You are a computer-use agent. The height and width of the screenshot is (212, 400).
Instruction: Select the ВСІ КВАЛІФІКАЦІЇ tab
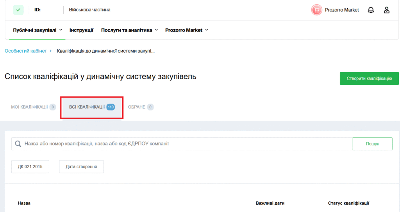(x=92, y=107)
